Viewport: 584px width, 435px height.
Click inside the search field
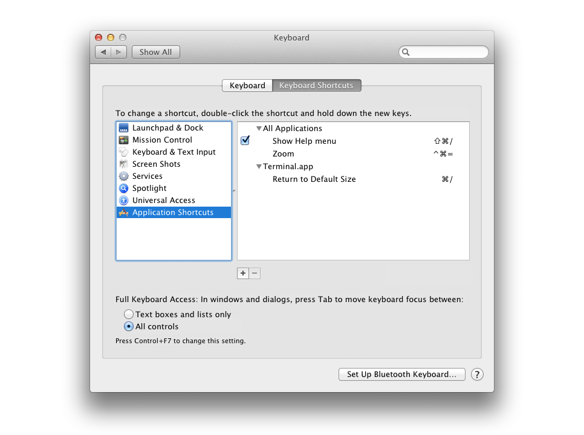pos(444,52)
